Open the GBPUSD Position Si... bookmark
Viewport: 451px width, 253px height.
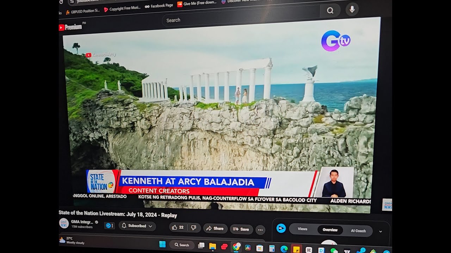83,12
